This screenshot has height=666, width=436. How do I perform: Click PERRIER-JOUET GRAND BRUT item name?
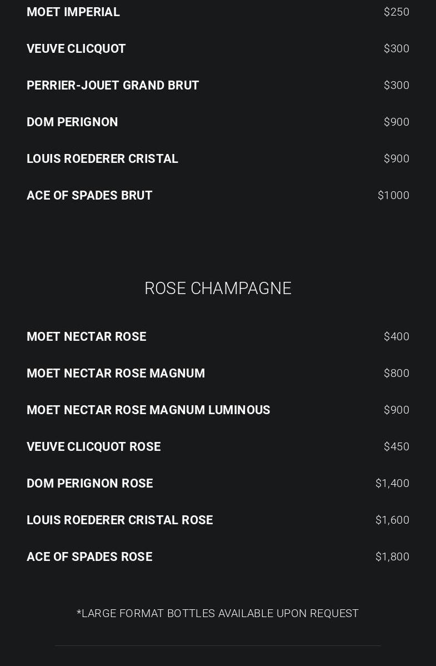[x=113, y=86]
